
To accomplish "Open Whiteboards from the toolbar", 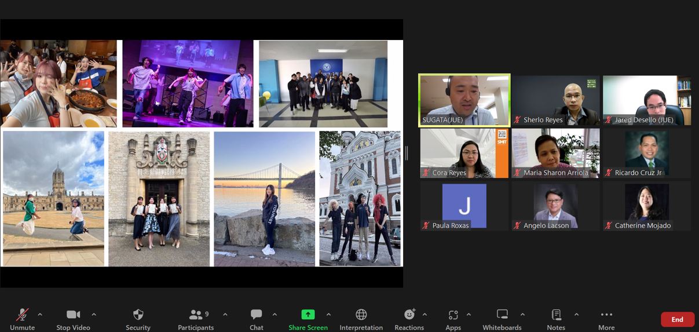I will pyautogui.click(x=502, y=315).
